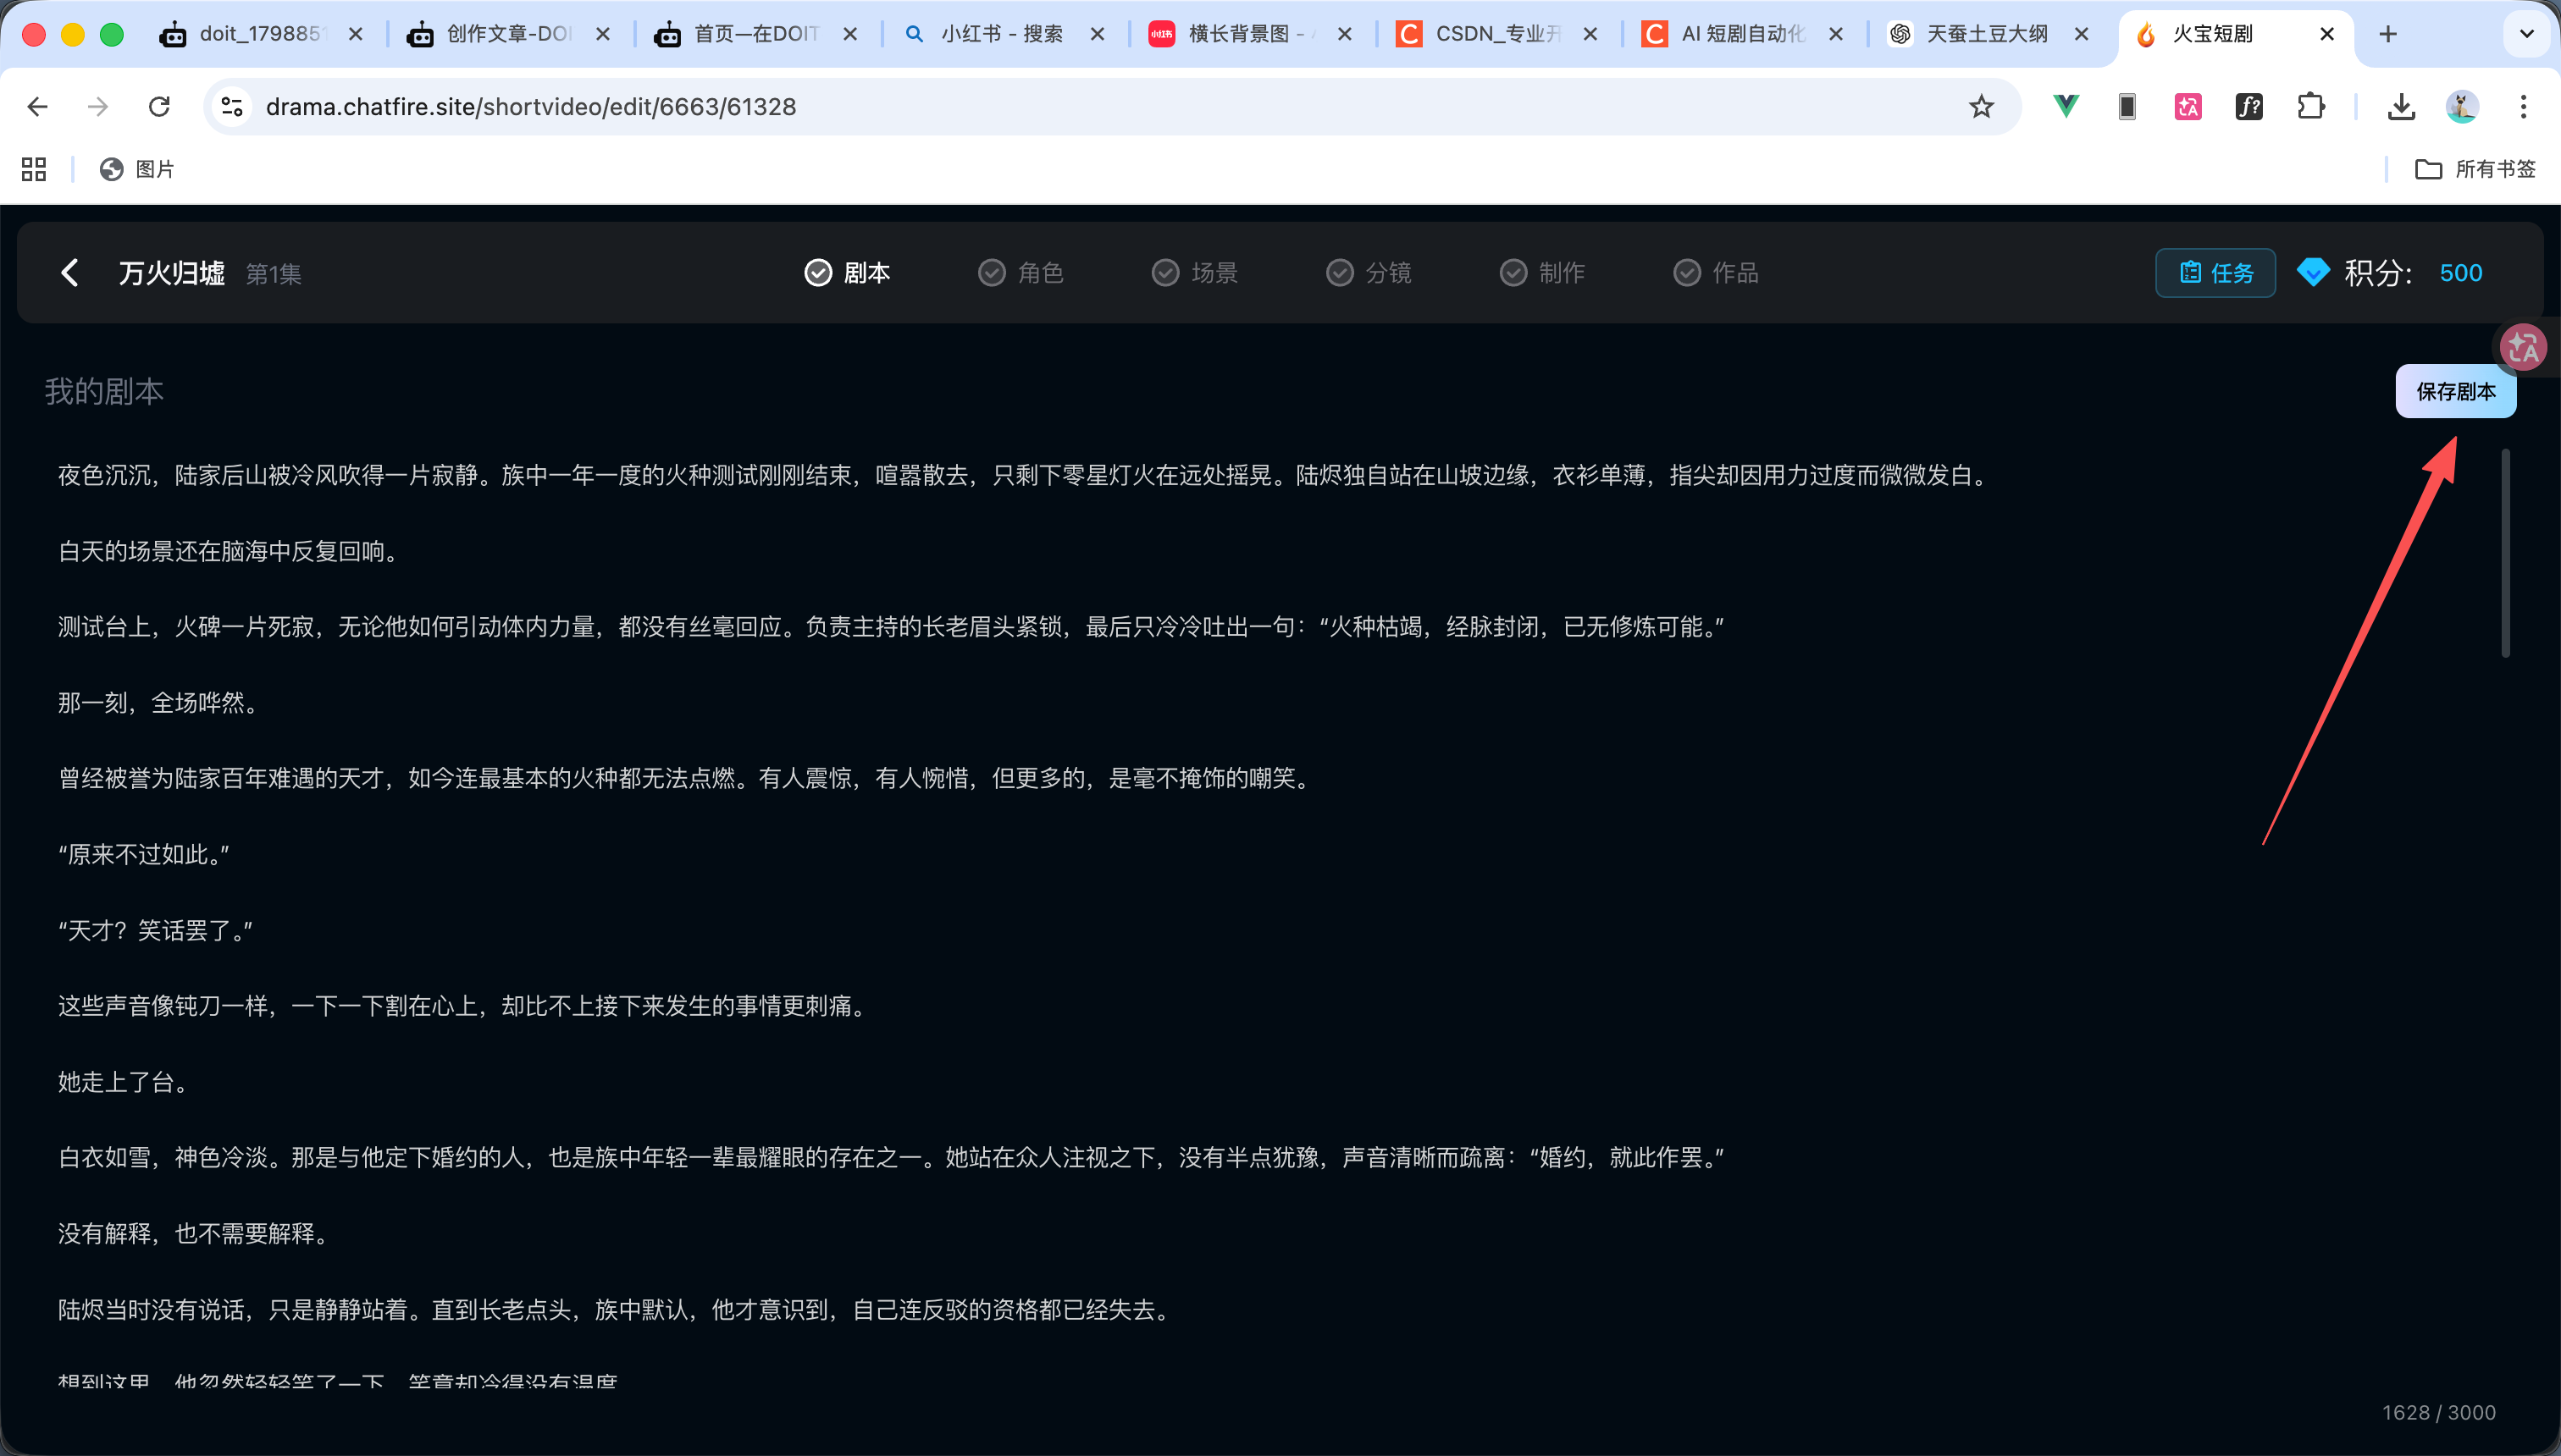Image resolution: width=2561 pixels, height=1456 pixels.
Task: Click the 场景 step circle icon
Action: (1164, 272)
